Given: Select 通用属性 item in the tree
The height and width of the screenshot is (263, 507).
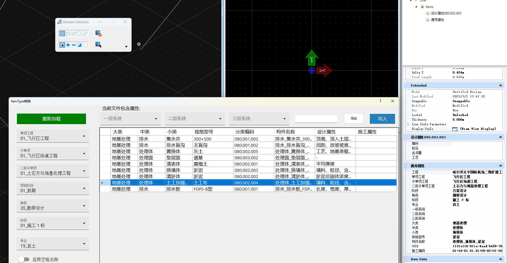Looking at the screenshot, I should (437, 20).
